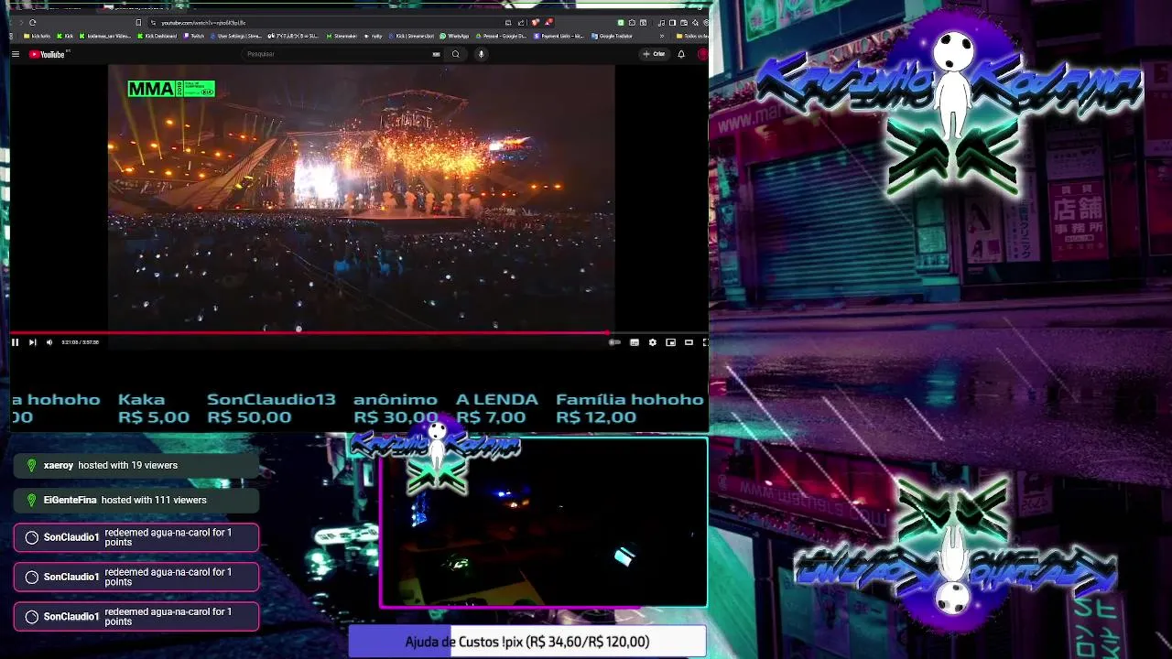Click the video timestamp display
1172x659 pixels.
pyautogui.click(x=80, y=342)
